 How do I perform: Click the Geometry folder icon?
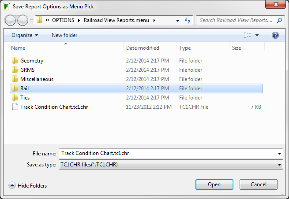(15, 61)
